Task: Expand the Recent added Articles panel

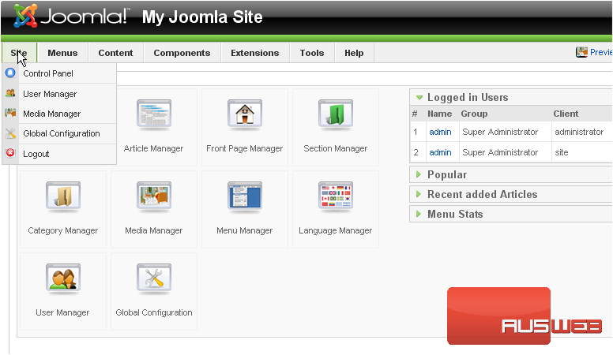Action: coord(481,194)
